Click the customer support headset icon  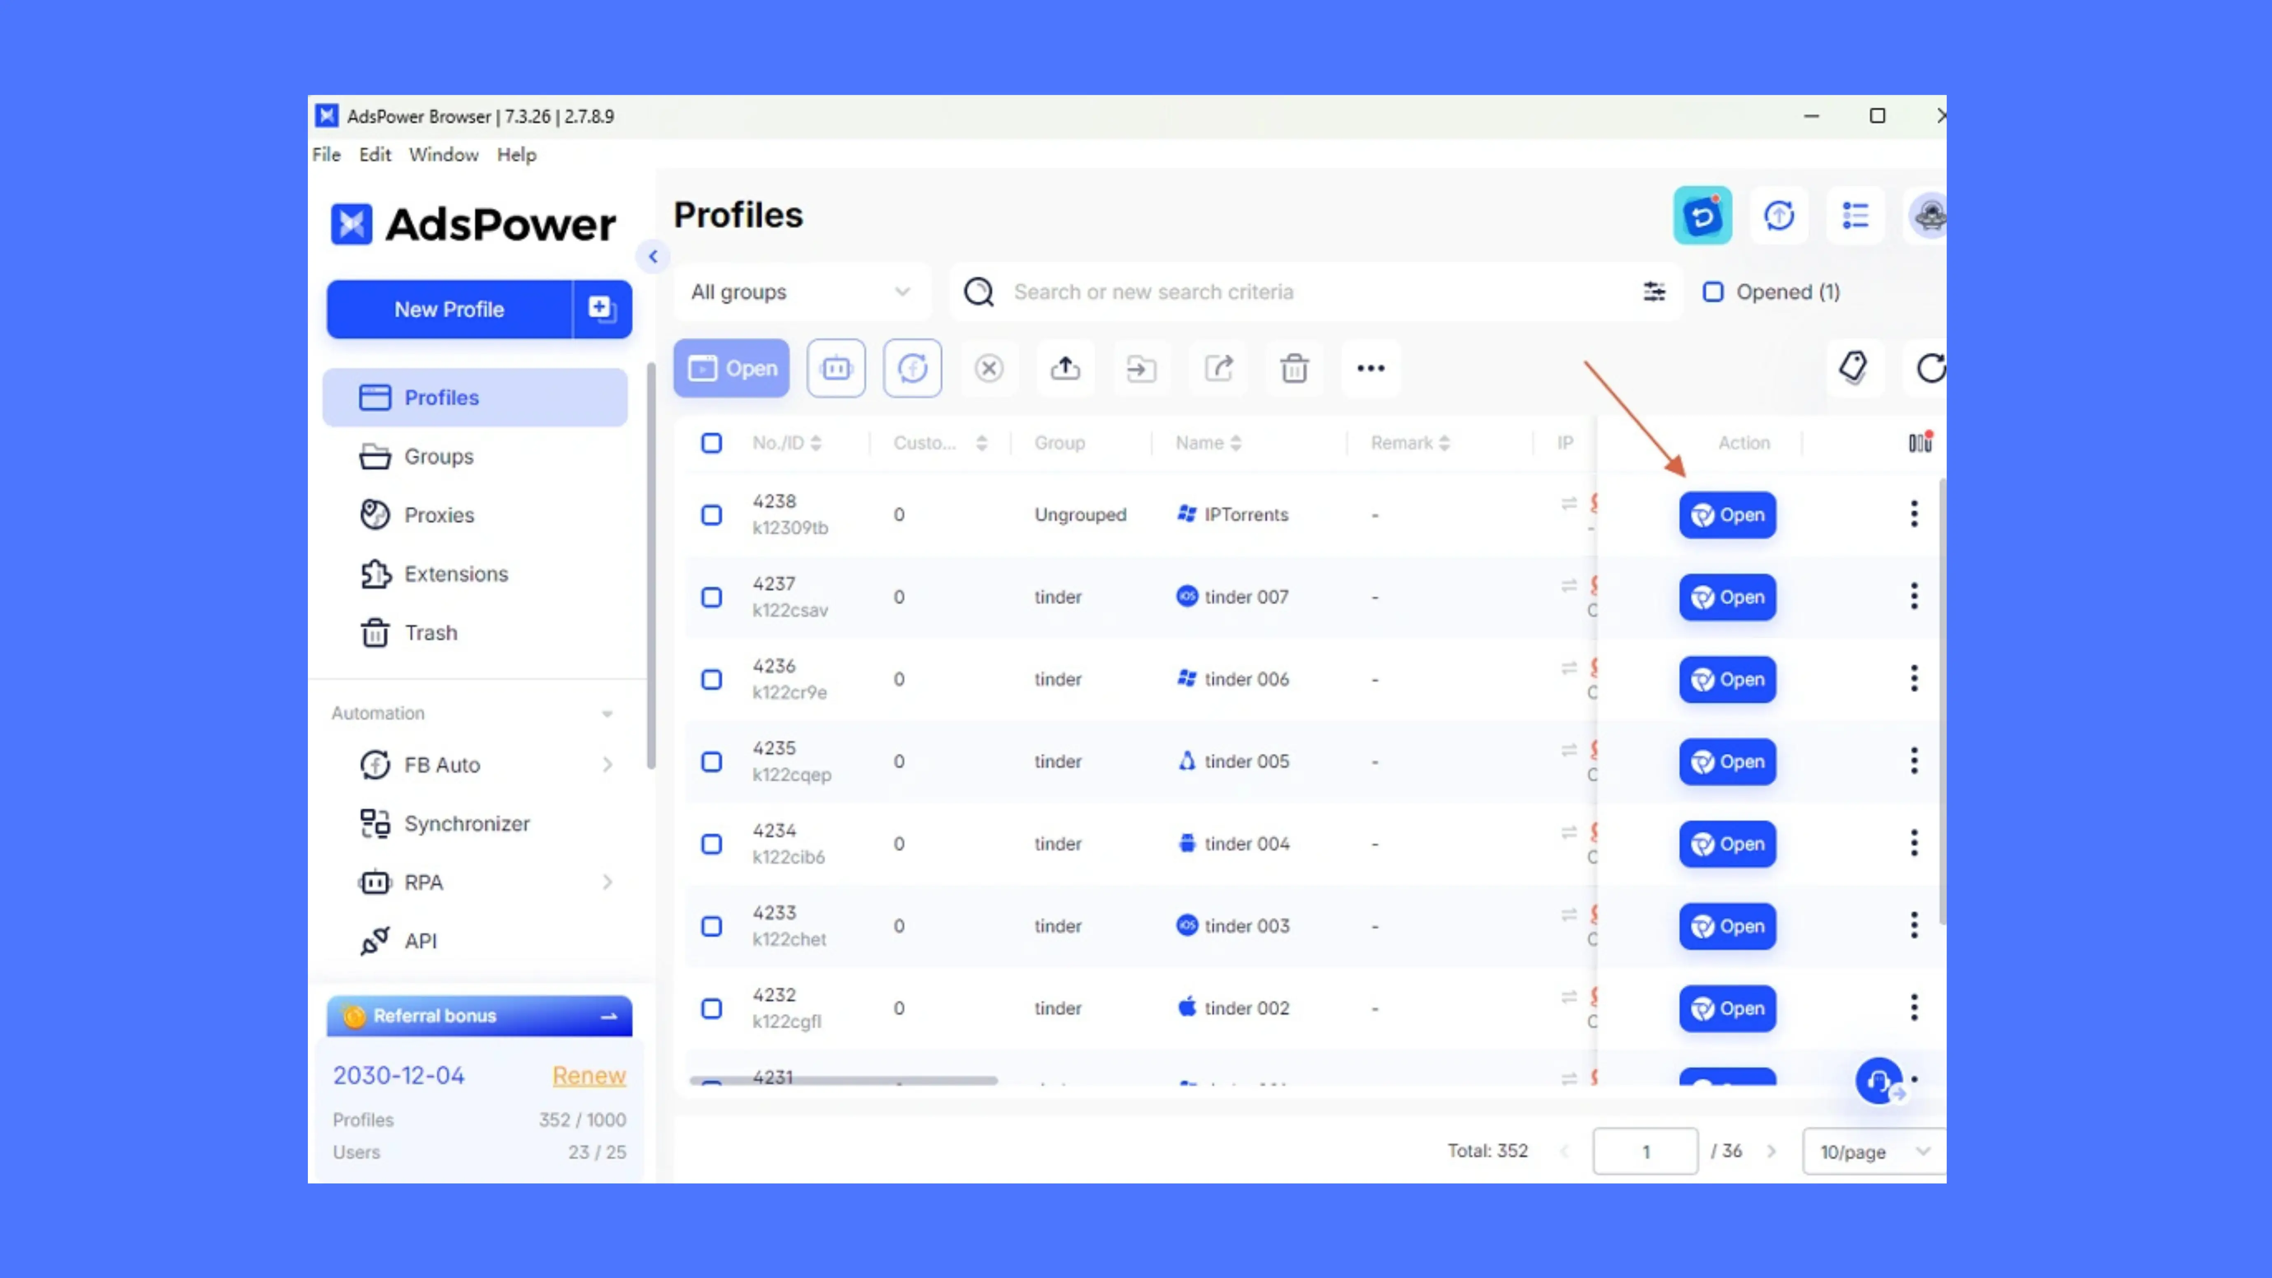[1879, 1081]
